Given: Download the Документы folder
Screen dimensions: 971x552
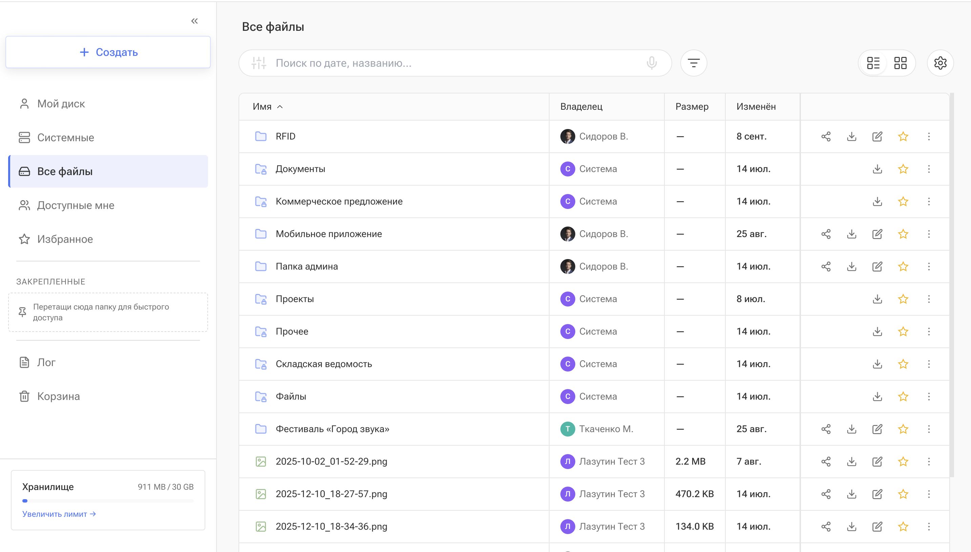Looking at the screenshot, I should (877, 169).
